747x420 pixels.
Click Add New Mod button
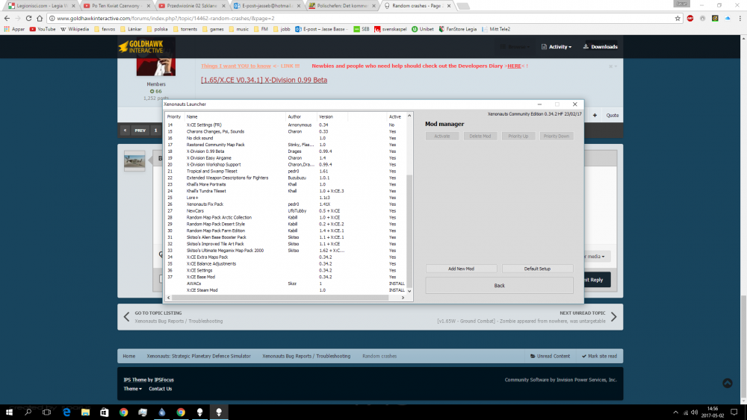(461, 269)
